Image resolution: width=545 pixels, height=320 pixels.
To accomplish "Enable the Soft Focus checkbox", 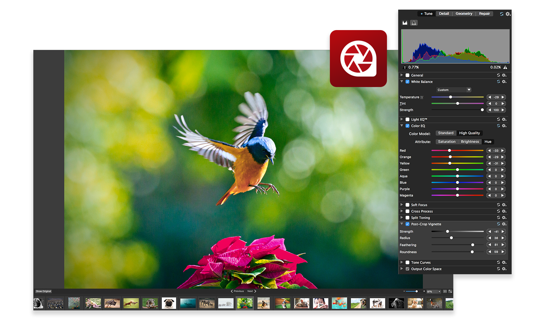I will tap(407, 205).
